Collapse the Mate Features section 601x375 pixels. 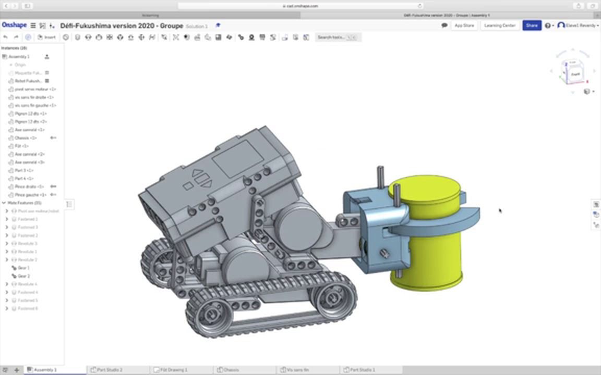[4, 203]
